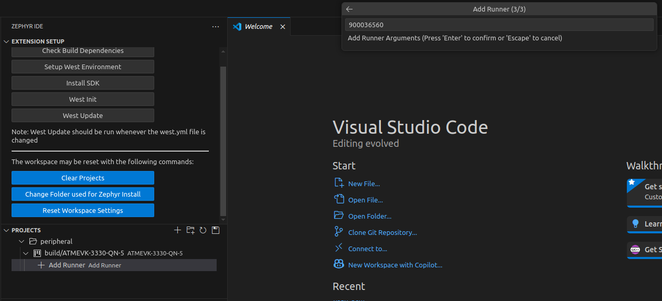Click the Extension Setup panel scrollbar
The image size is (662, 301).
tap(223, 141)
